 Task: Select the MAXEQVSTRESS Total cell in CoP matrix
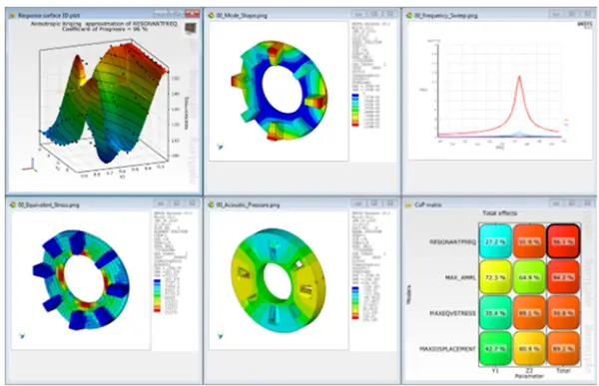tap(563, 313)
